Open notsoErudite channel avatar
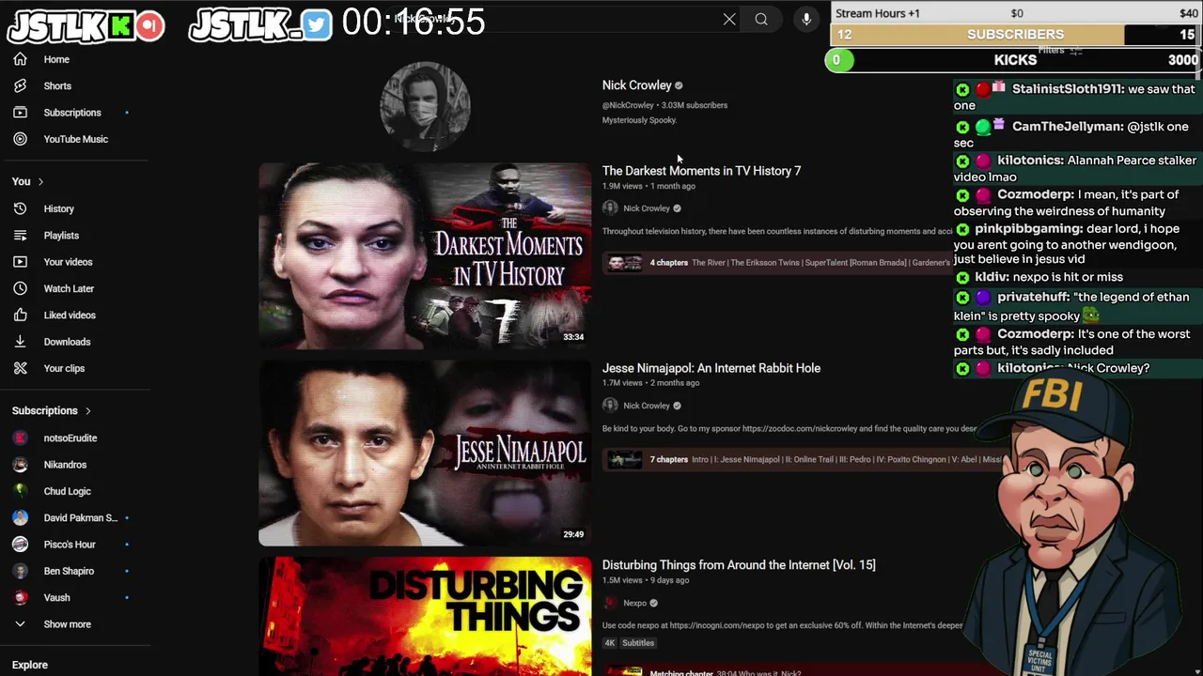This screenshot has height=676, width=1203. pyautogui.click(x=21, y=438)
